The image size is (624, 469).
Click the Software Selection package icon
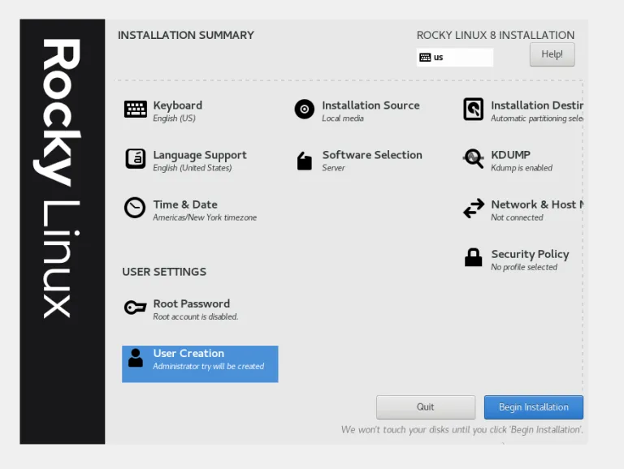[x=305, y=161]
